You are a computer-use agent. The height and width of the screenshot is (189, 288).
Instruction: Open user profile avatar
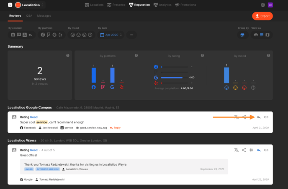pyautogui.click(x=270, y=5)
